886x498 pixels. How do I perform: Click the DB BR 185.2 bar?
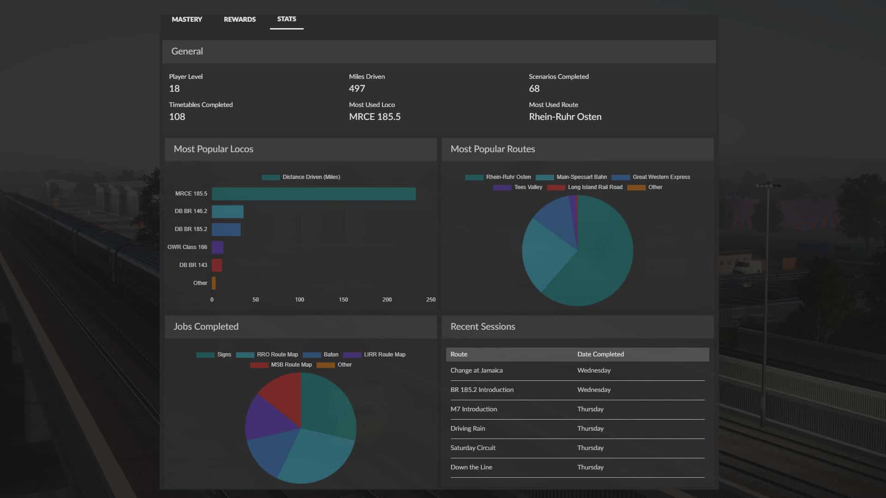[226, 230]
